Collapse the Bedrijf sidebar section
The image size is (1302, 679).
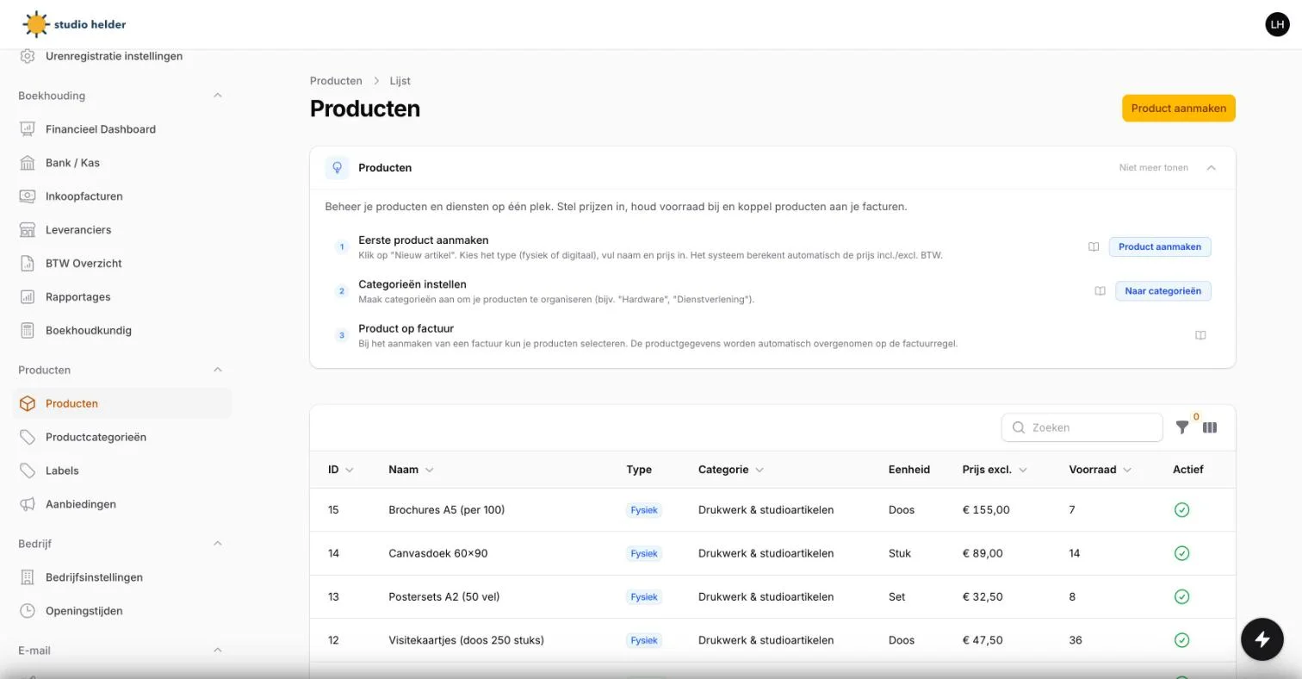(x=218, y=544)
